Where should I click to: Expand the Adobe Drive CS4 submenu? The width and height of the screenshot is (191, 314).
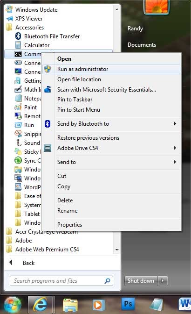[175, 148]
